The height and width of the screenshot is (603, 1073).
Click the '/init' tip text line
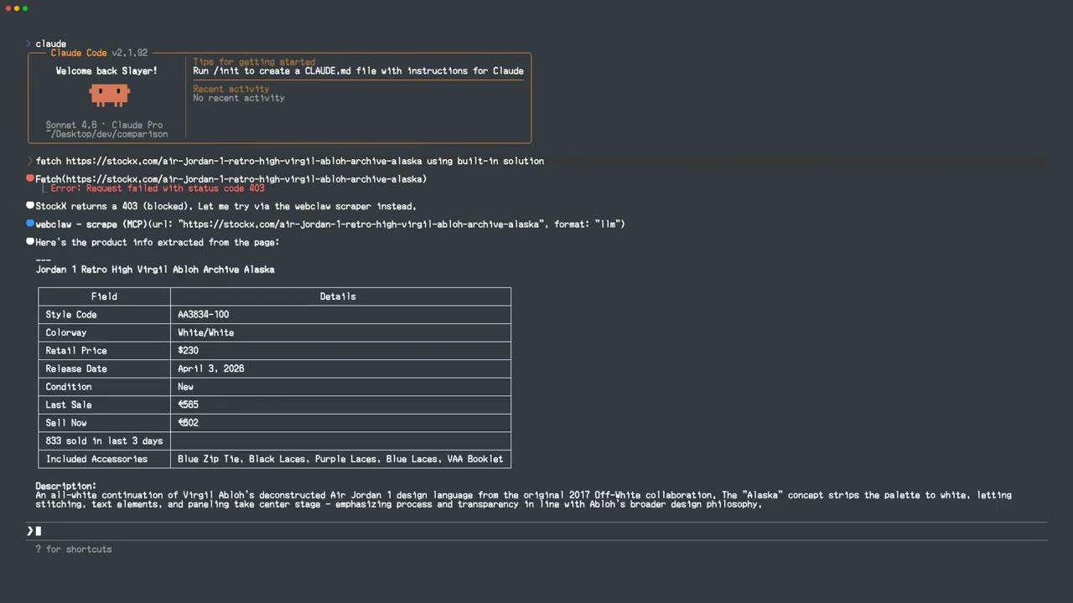pyautogui.click(x=358, y=71)
